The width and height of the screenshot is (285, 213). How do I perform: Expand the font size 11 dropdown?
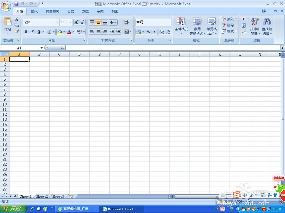click(70, 22)
